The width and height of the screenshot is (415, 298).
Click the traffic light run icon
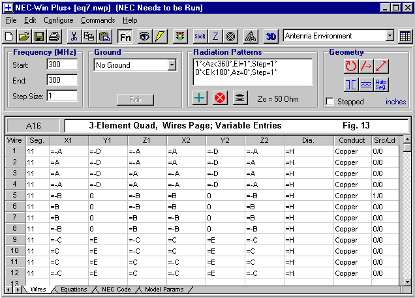tap(179, 37)
